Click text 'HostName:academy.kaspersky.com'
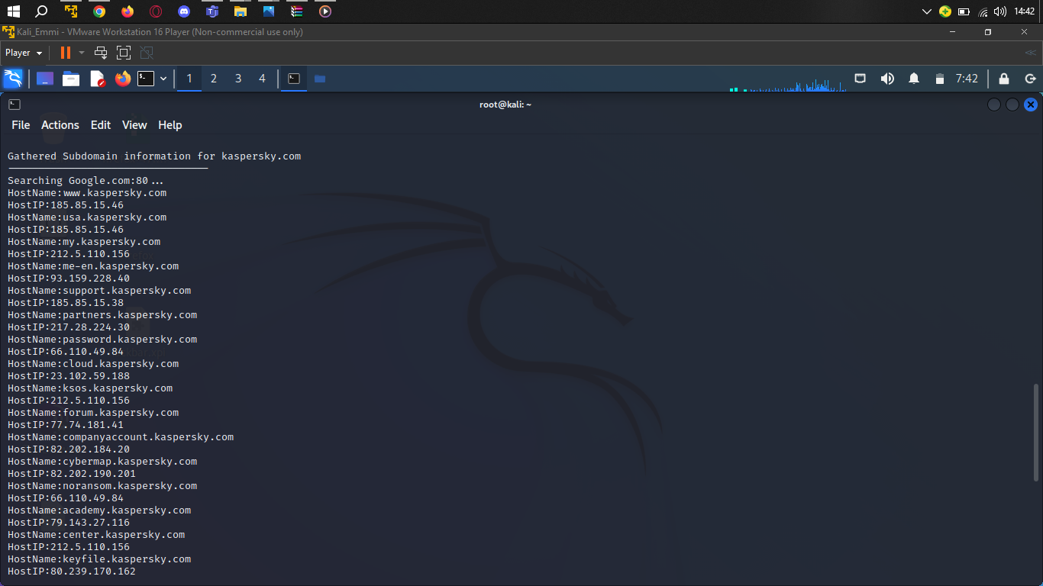Screen dimensions: 1043x586 click(x=99, y=510)
